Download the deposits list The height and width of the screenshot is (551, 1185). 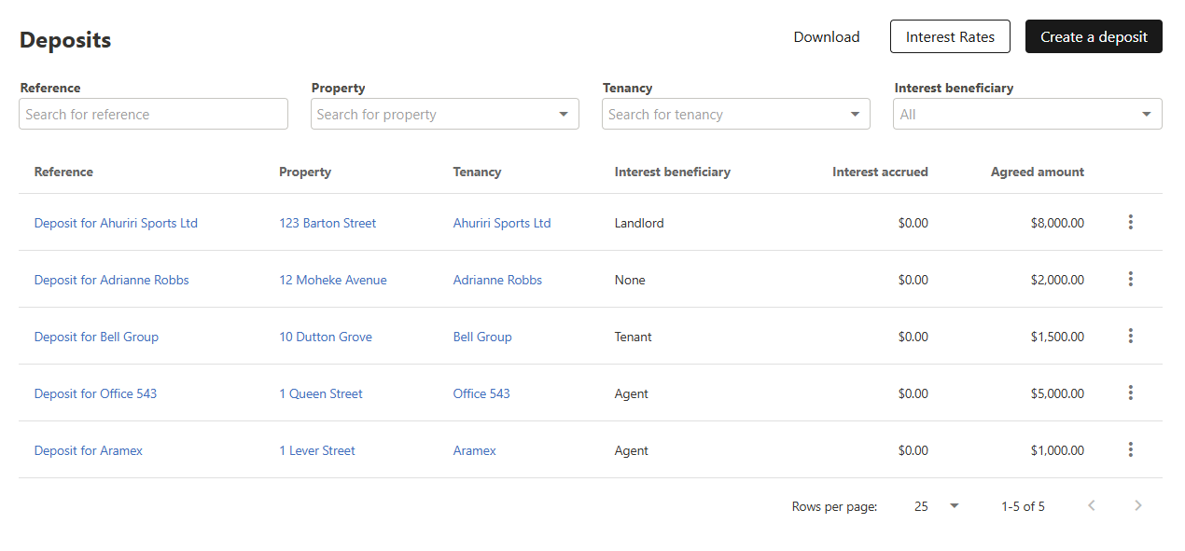(x=827, y=36)
